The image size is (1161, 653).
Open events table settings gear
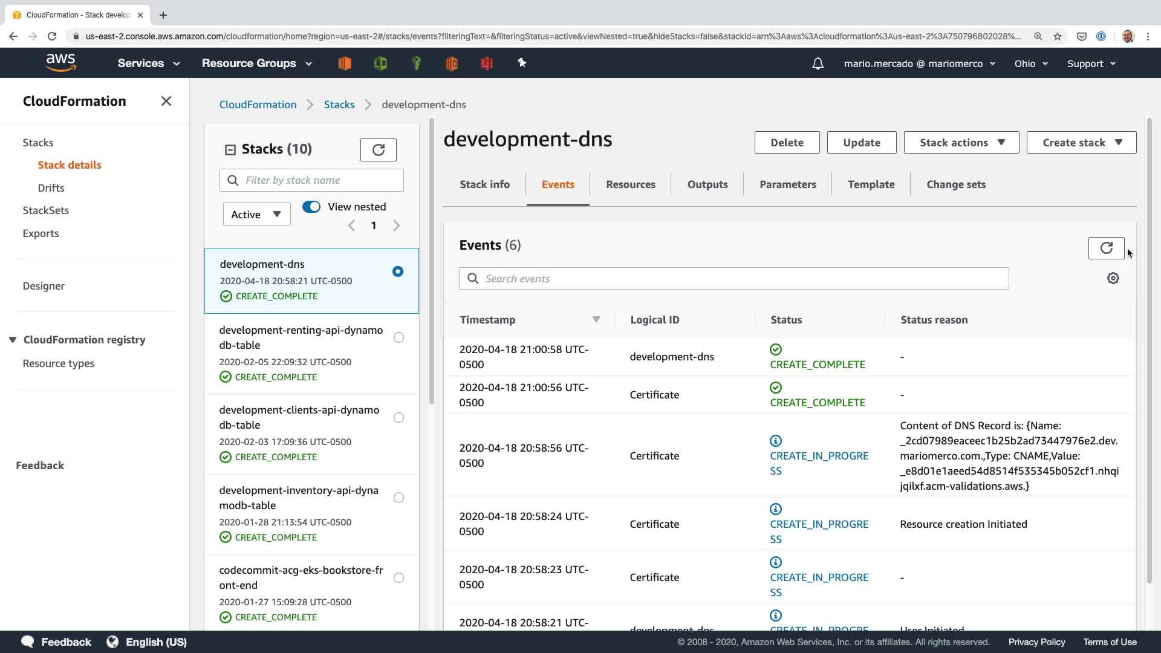(1113, 278)
